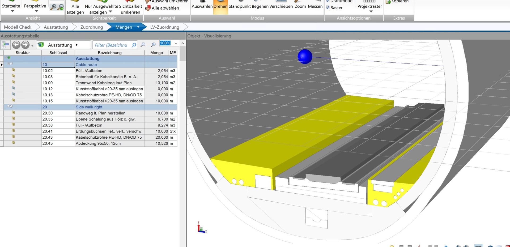This screenshot has height=247, width=510.
Task: Click the zoom-out magnifier in table toolbar
Action: click(x=143, y=45)
